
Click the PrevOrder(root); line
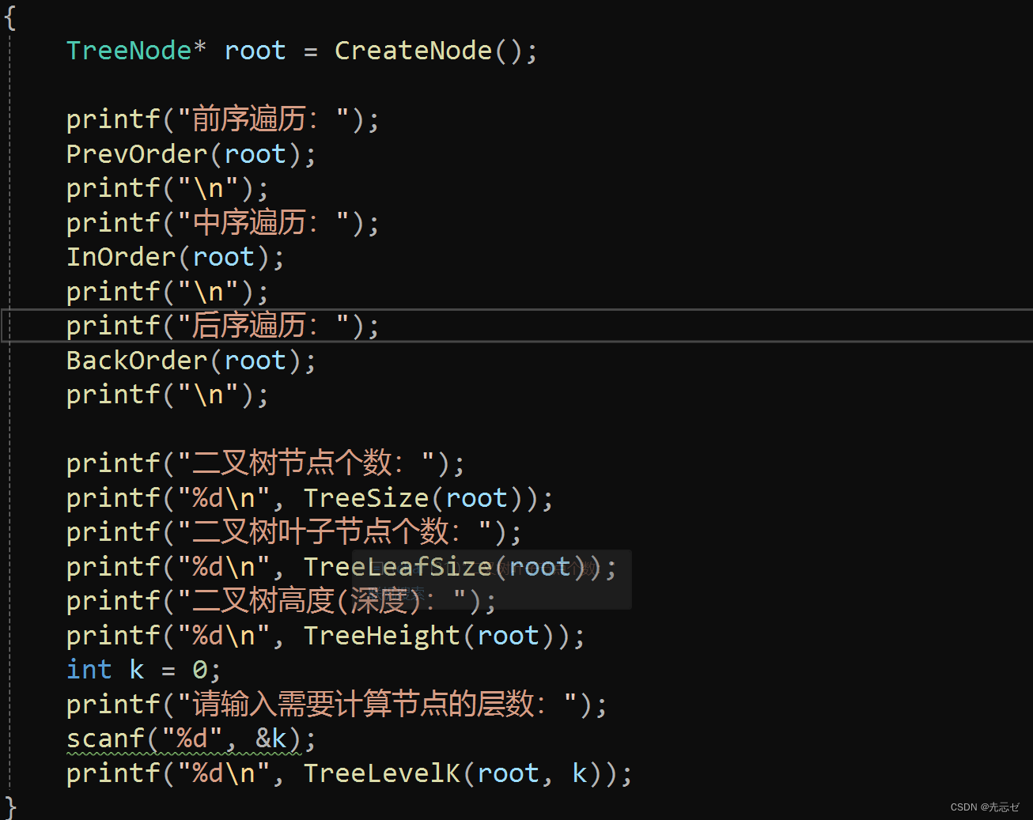tap(191, 154)
